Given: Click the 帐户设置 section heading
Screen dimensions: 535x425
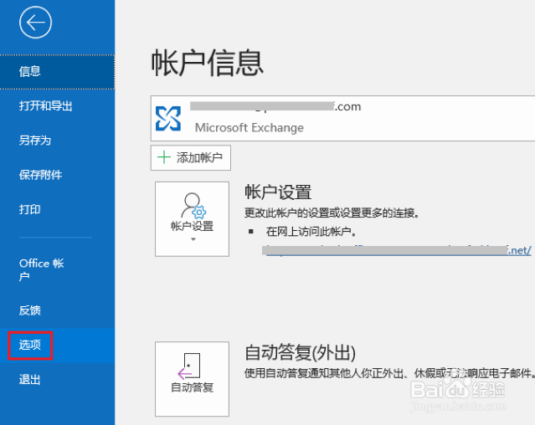Looking at the screenshot, I should [278, 192].
